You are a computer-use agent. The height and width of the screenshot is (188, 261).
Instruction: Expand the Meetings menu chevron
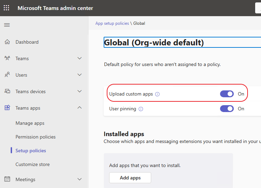coord(80,179)
